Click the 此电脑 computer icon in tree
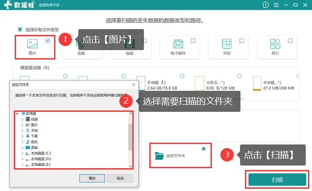The image size is (312, 191). 23,114
